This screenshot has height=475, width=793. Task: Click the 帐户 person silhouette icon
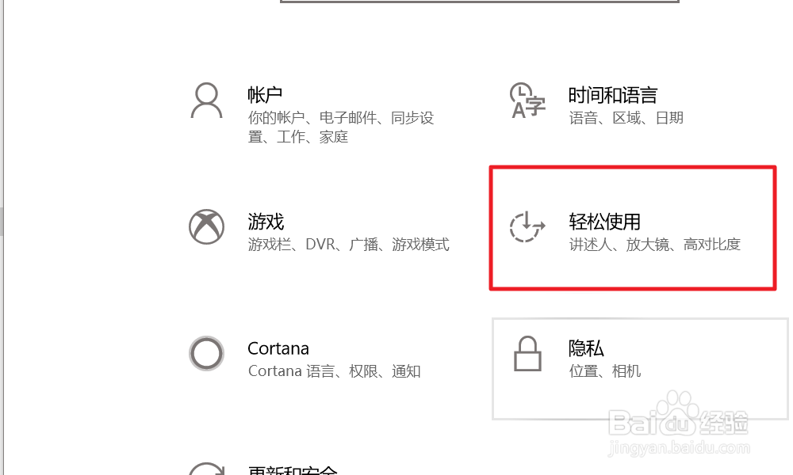[x=206, y=101]
